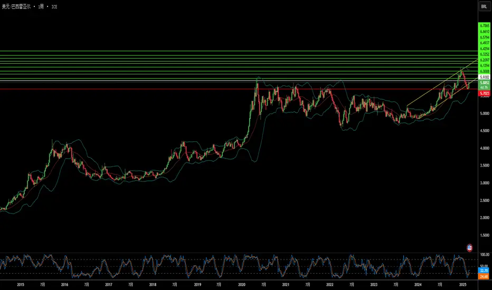Click the US flag economic event icon

469,248
